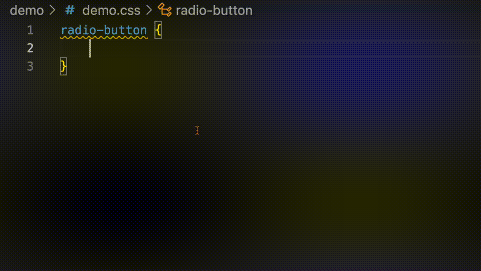Click the CSS hash file icon in breadcrumbs
This screenshot has width=481, height=271.
[70, 11]
